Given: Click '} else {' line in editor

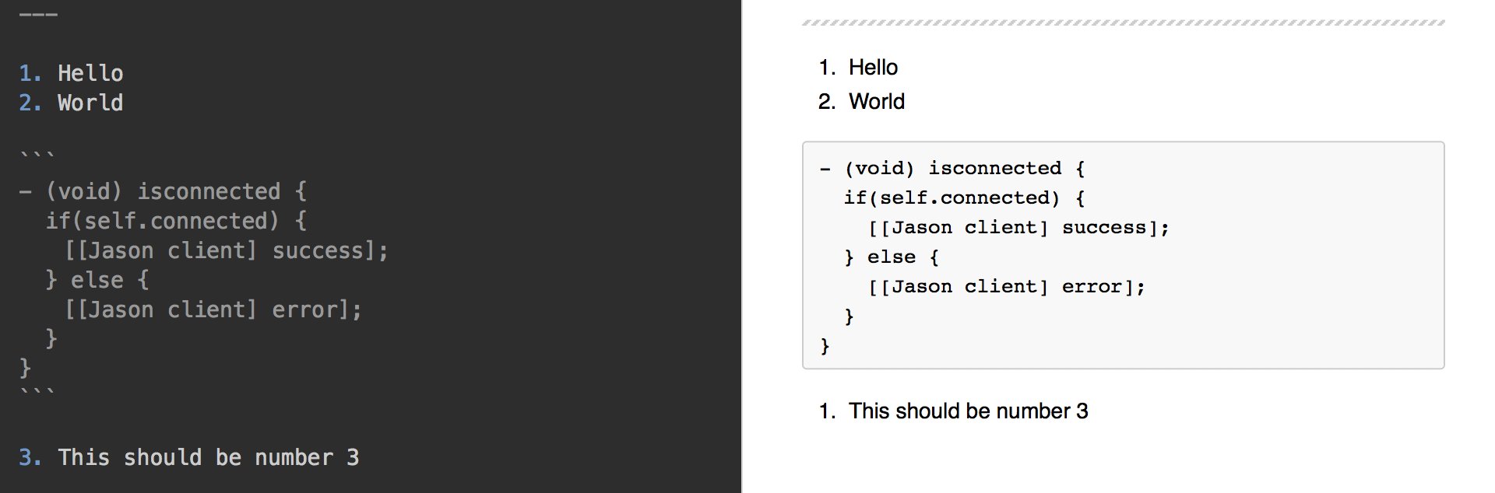Looking at the screenshot, I should 97,280.
